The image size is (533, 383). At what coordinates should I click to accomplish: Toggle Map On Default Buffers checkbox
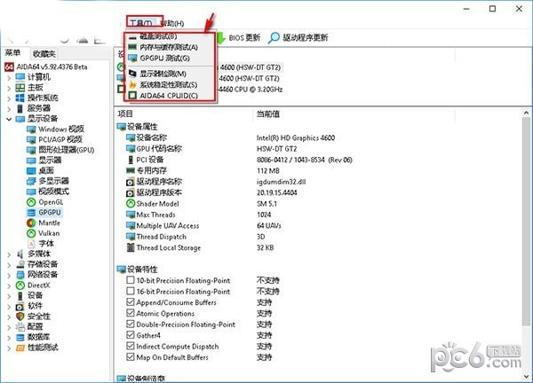click(131, 357)
